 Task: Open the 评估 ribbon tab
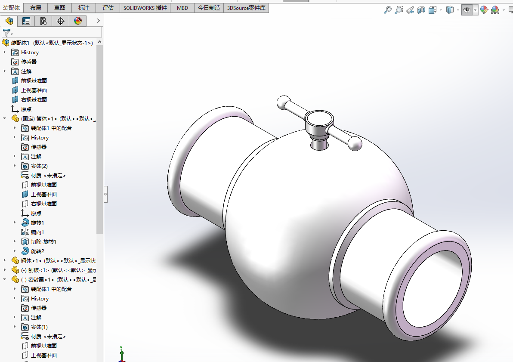pos(108,8)
